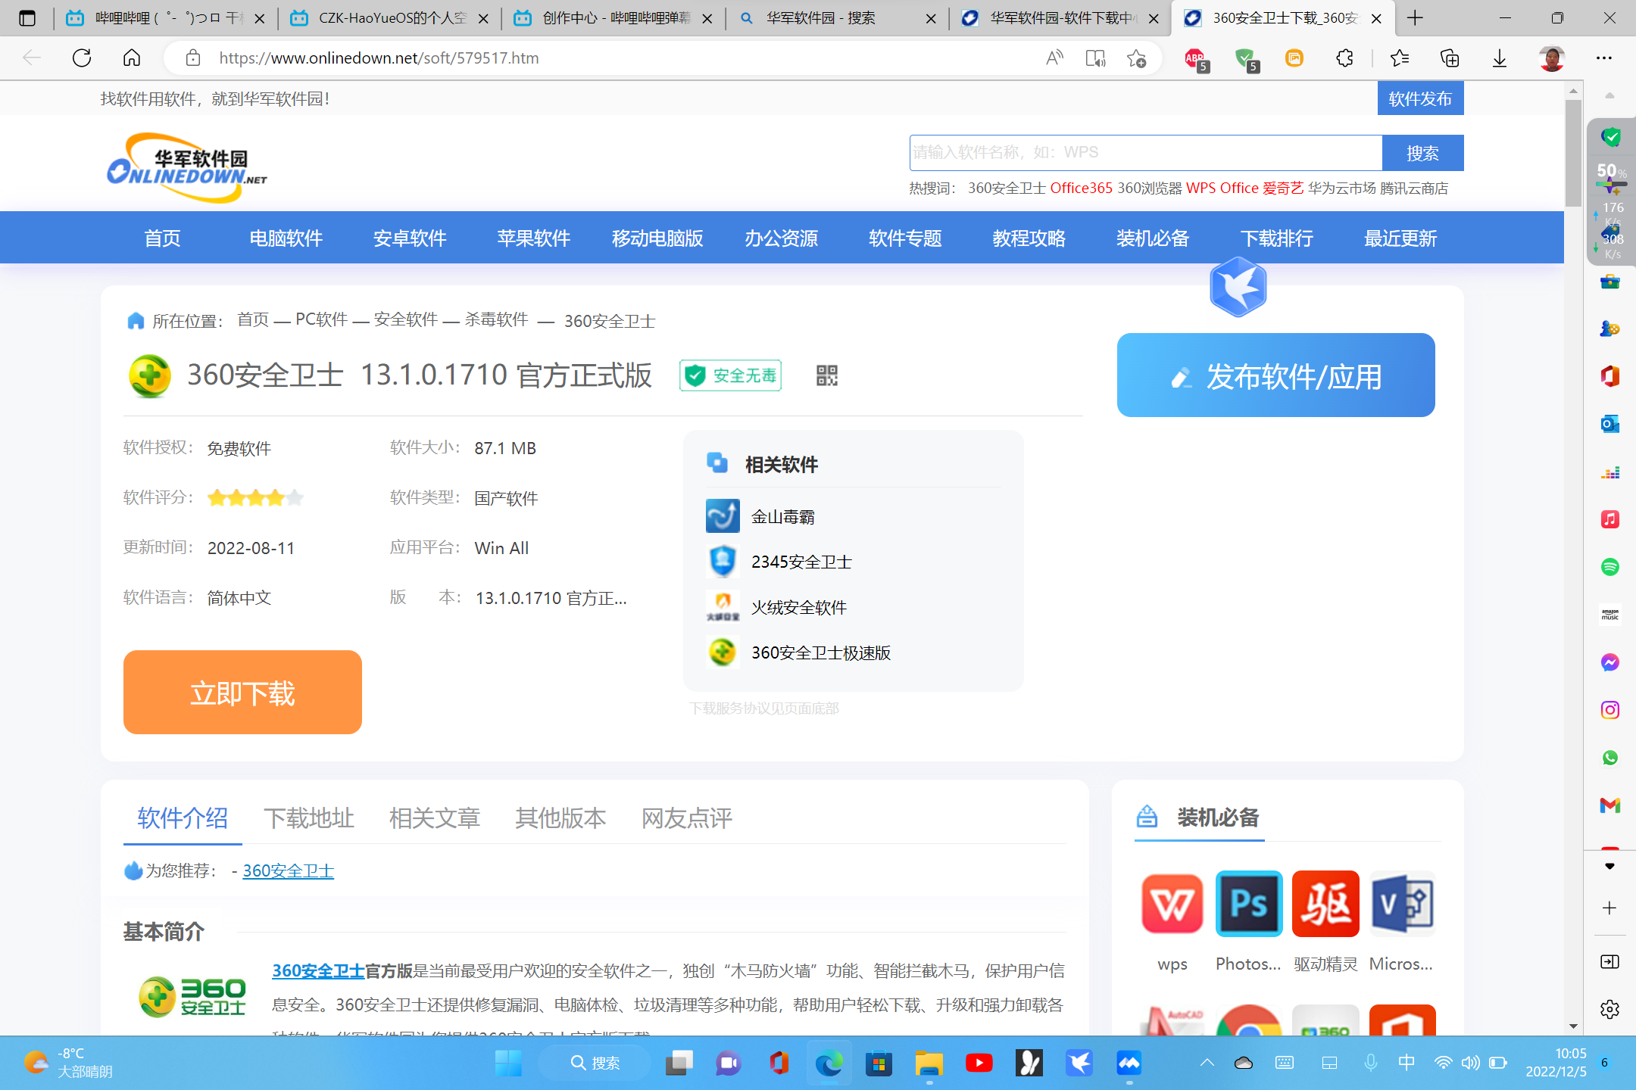Open the 装机必备 nav menu item
Screen dimensions: 1636x1090
coord(1153,238)
